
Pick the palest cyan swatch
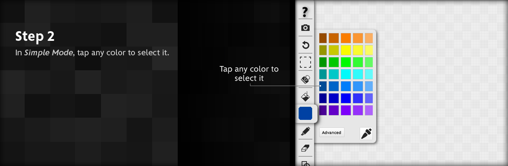(x=369, y=74)
